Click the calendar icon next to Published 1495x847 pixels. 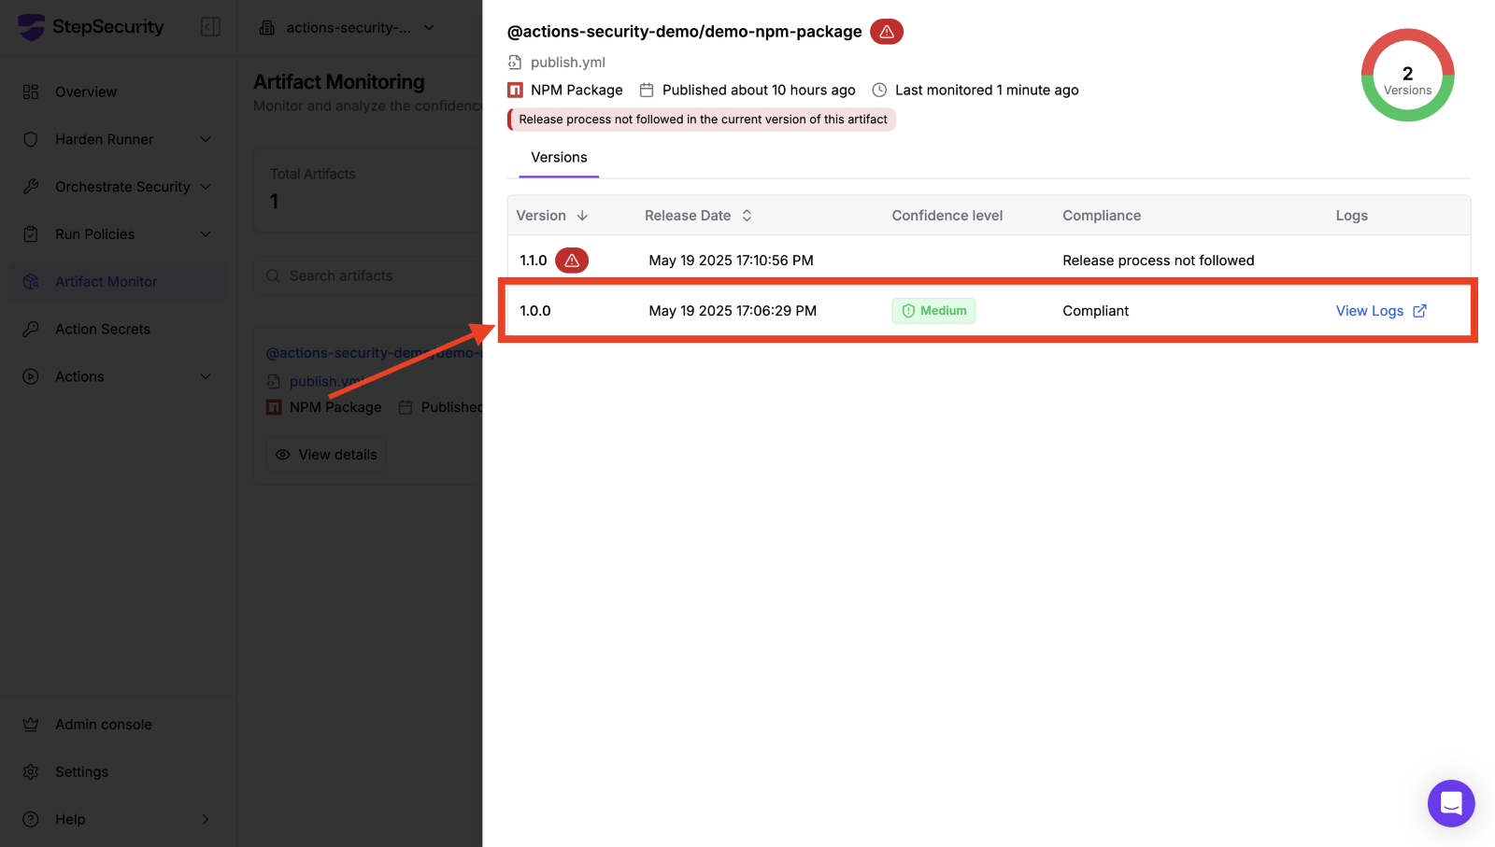[647, 90]
